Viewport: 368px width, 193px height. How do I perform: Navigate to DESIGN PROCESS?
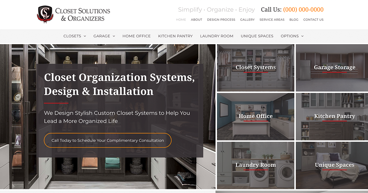coord(221,19)
